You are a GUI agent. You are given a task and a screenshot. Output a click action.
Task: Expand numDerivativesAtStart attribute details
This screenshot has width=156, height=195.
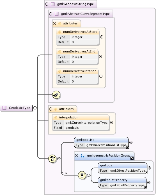tap(102, 37)
